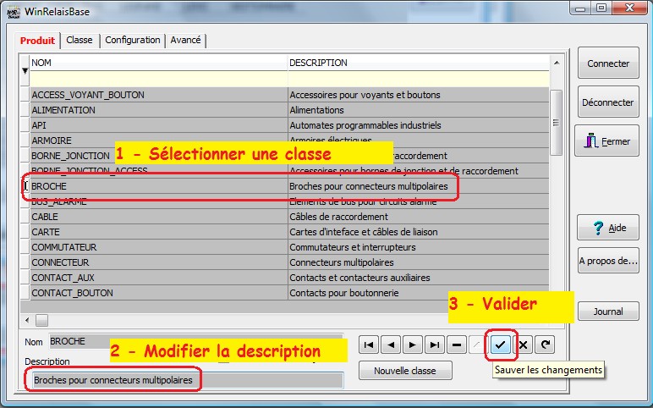
Task: Go to the first record in navigator
Action: (368, 345)
